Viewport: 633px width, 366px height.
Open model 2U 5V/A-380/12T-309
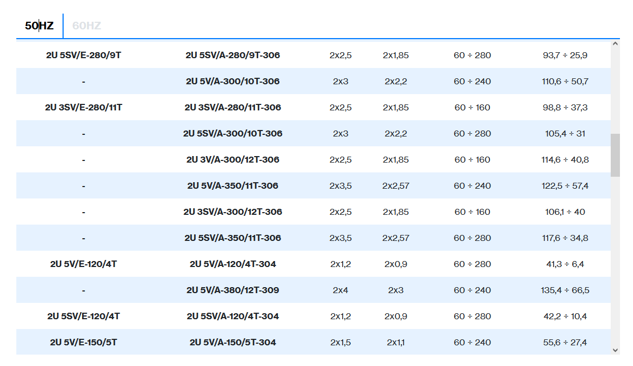(x=233, y=290)
